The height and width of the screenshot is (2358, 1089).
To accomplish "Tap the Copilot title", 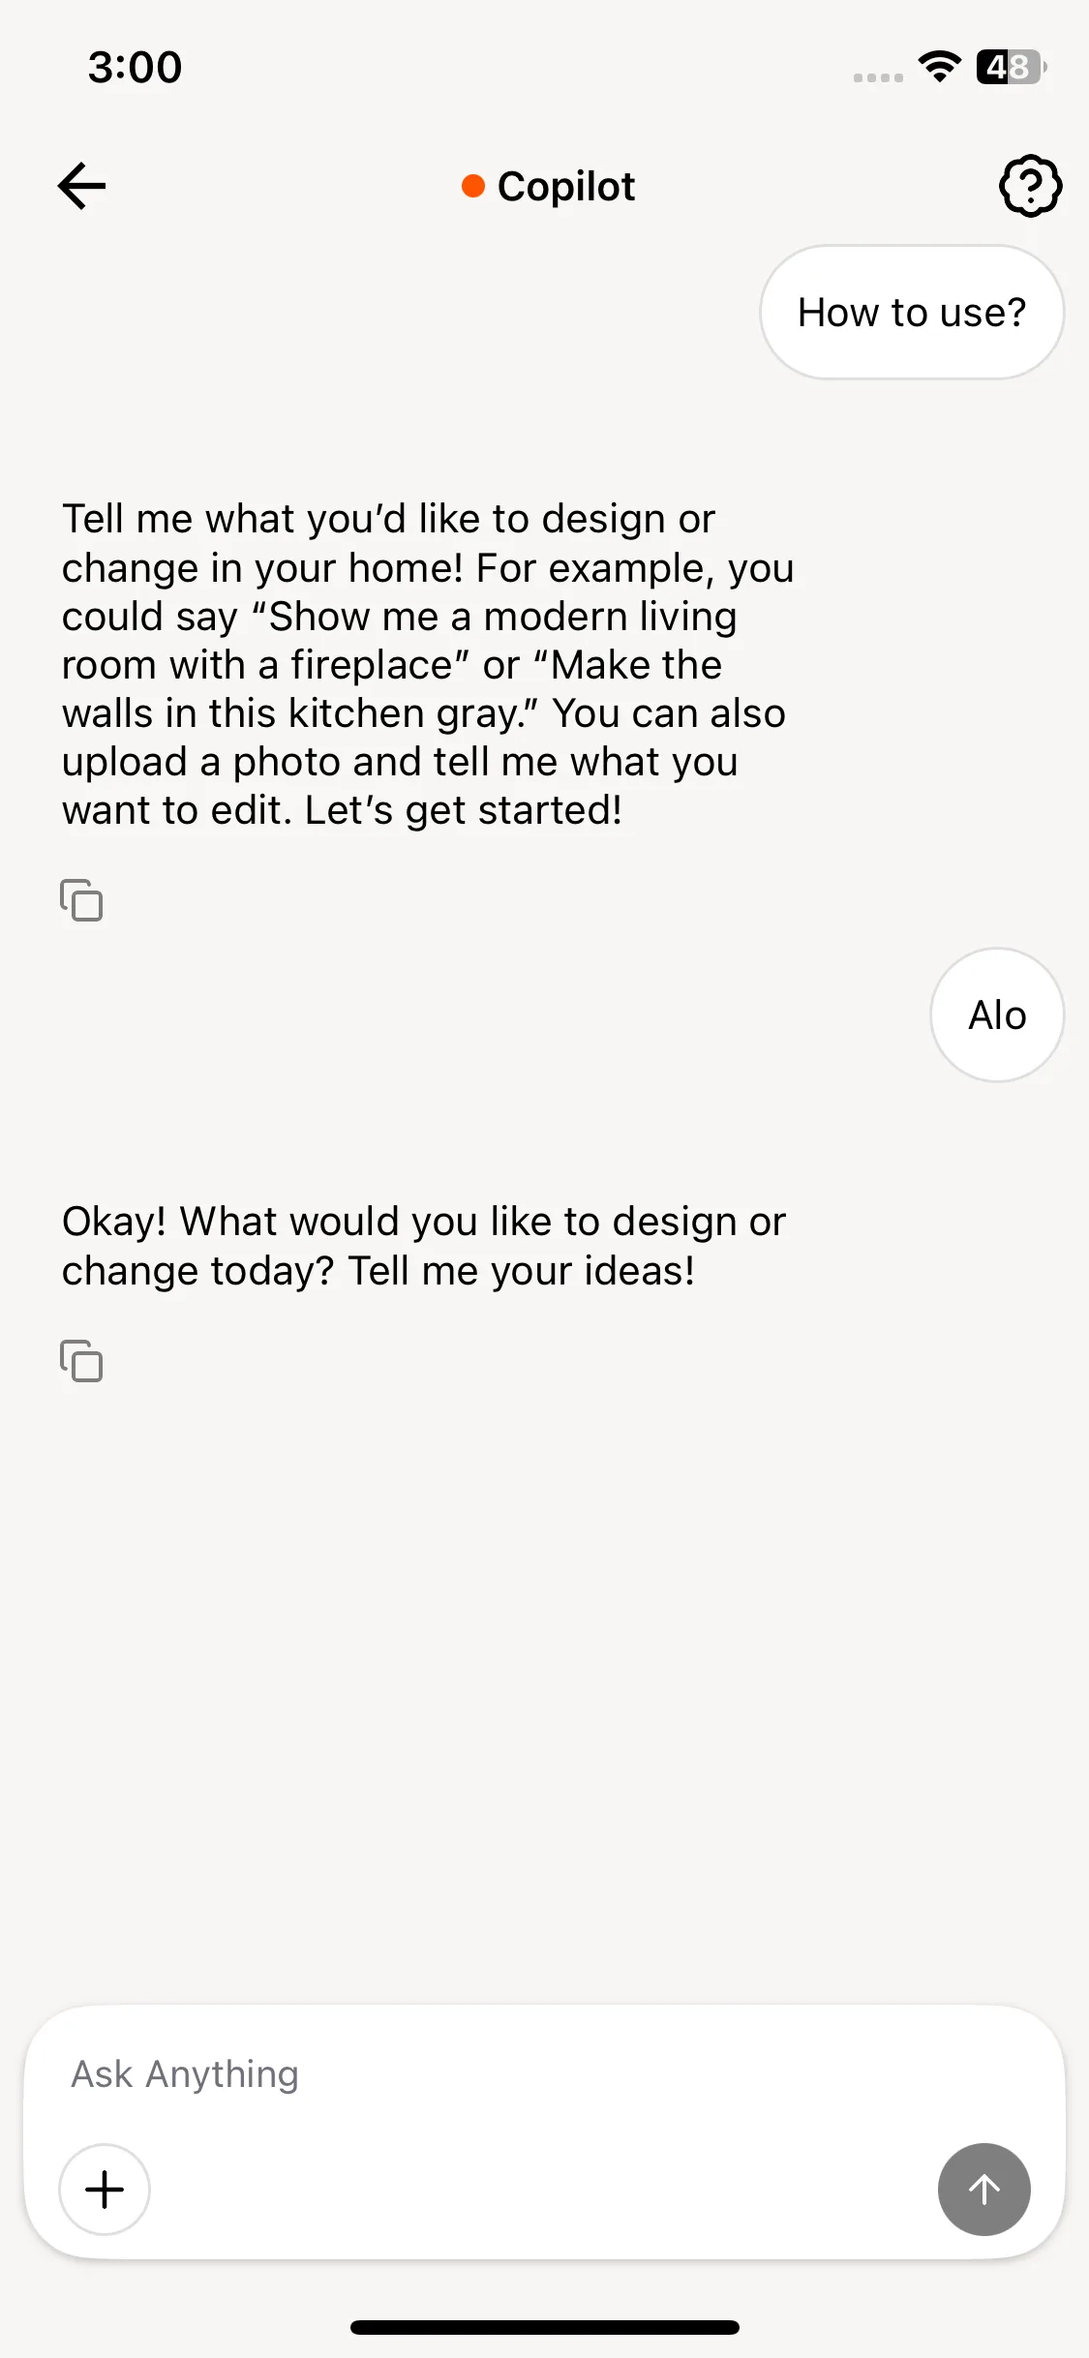I will [566, 186].
